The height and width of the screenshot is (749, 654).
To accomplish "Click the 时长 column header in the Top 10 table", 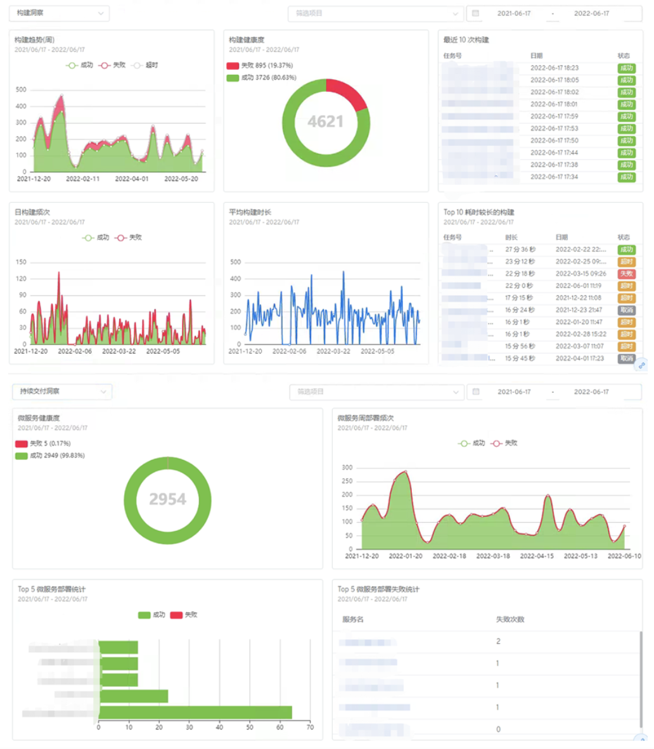I will (511, 238).
